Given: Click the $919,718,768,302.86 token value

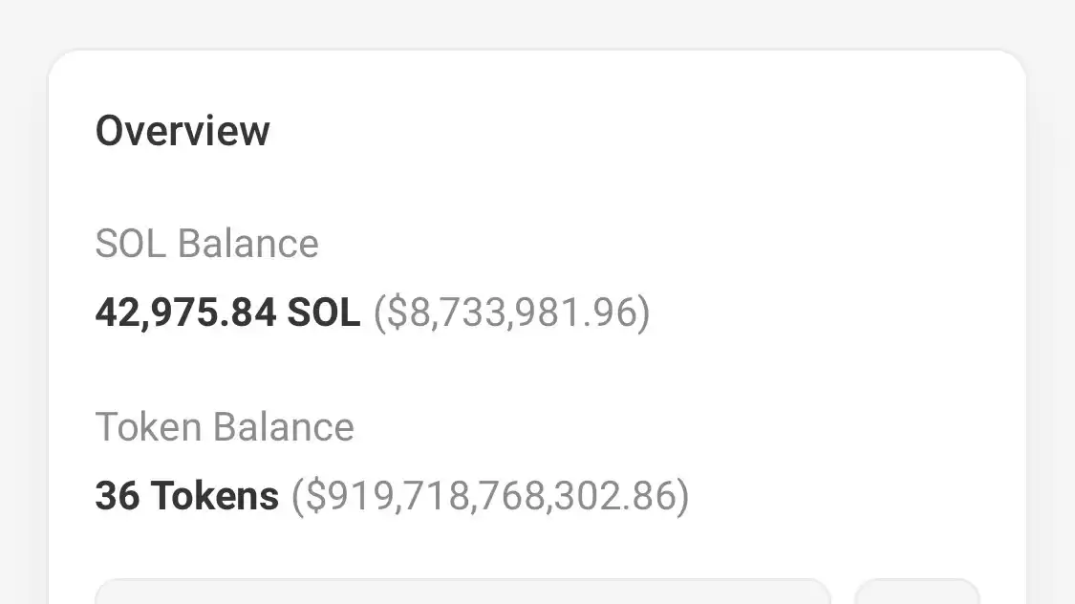Looking at the screenshot, I should coord(490,496).
